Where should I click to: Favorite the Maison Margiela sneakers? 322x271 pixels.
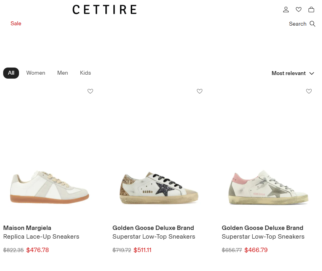pos(90,91)
